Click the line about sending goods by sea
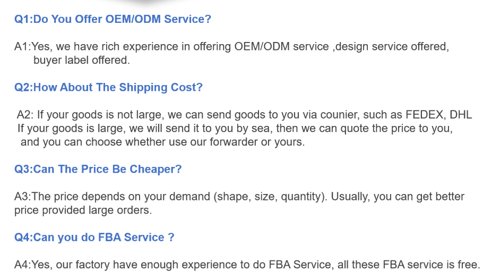The height and width of the screenshot is (279, 492). coord(235,128)
